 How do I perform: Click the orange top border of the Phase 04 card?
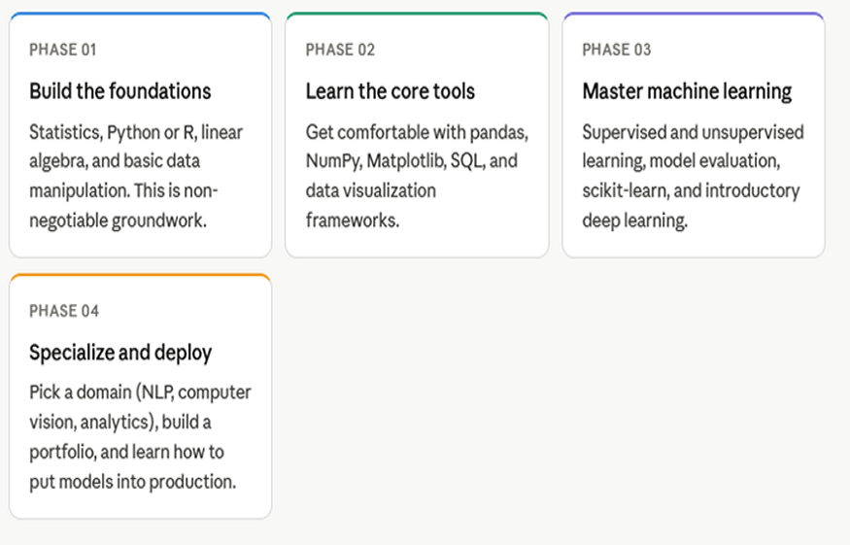(x=140, y=276)
